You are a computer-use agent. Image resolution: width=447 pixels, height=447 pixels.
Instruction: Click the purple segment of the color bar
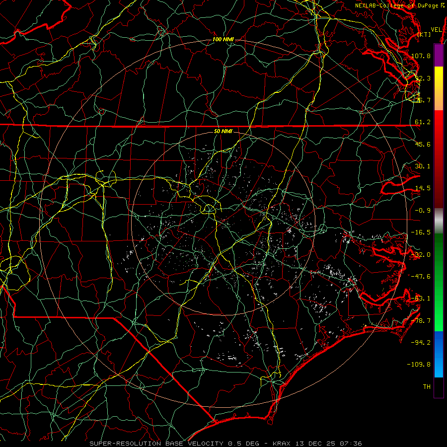pos(439,55)
